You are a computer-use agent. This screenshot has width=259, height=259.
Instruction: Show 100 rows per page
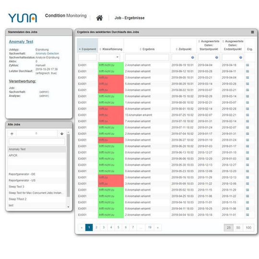(x=248, y=228)
